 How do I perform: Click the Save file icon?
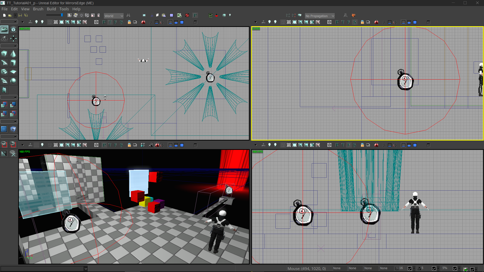pyautogui.click(x=20, y=15)
